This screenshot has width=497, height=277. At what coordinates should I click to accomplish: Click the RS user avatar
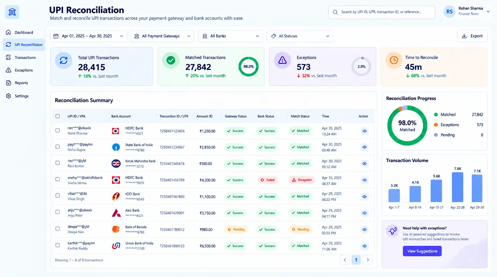click(449, 12)
